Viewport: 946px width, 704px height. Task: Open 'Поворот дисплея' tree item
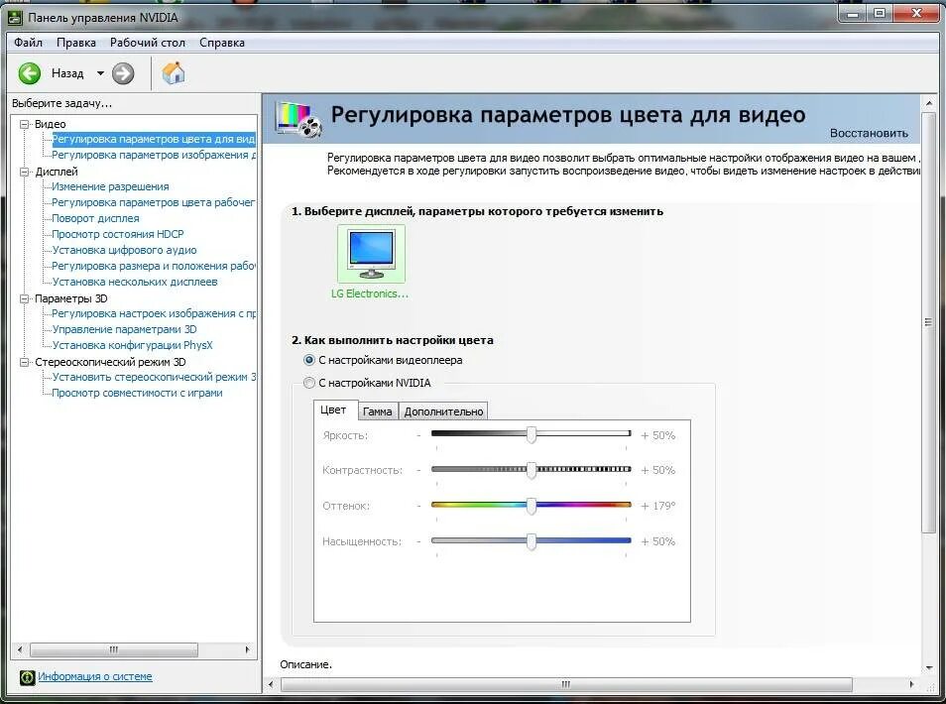click(95, 218)
